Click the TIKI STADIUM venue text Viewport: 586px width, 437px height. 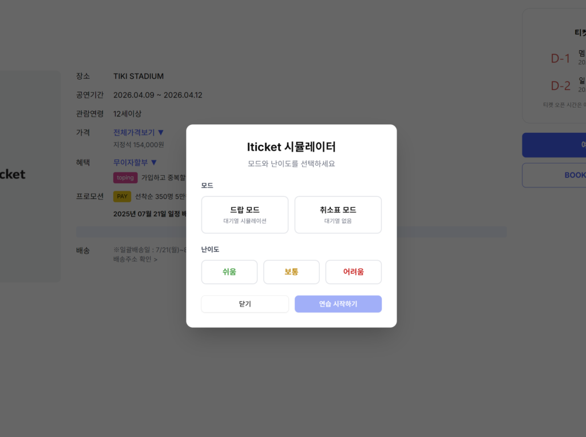138,76
